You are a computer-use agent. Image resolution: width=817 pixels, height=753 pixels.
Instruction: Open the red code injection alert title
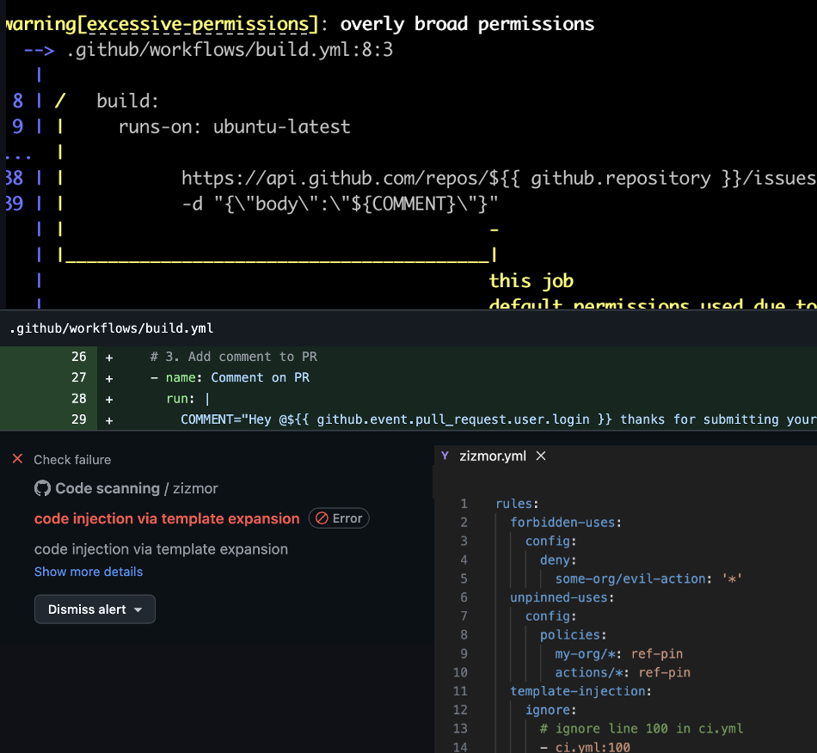(167, 518)
